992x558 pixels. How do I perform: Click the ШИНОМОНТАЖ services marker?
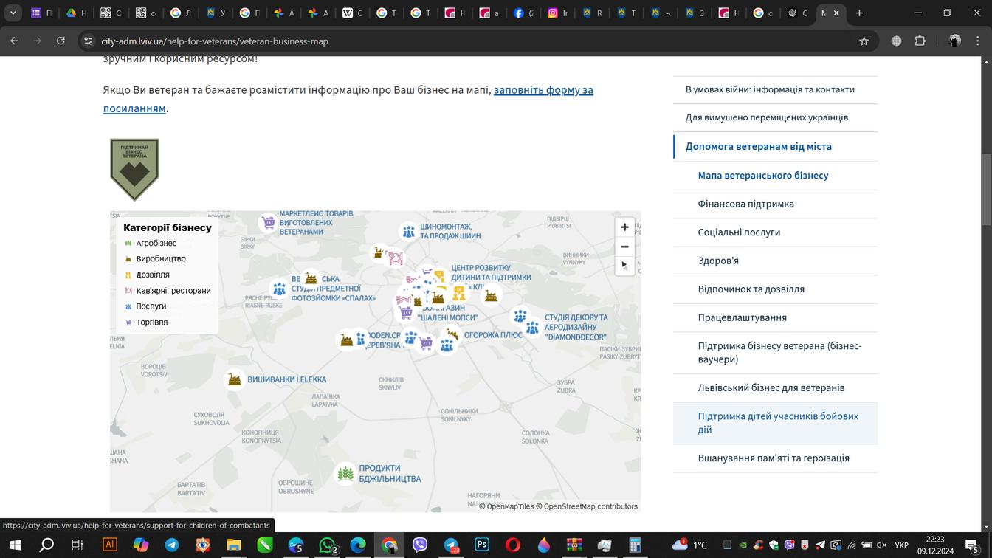coord(408,232)
